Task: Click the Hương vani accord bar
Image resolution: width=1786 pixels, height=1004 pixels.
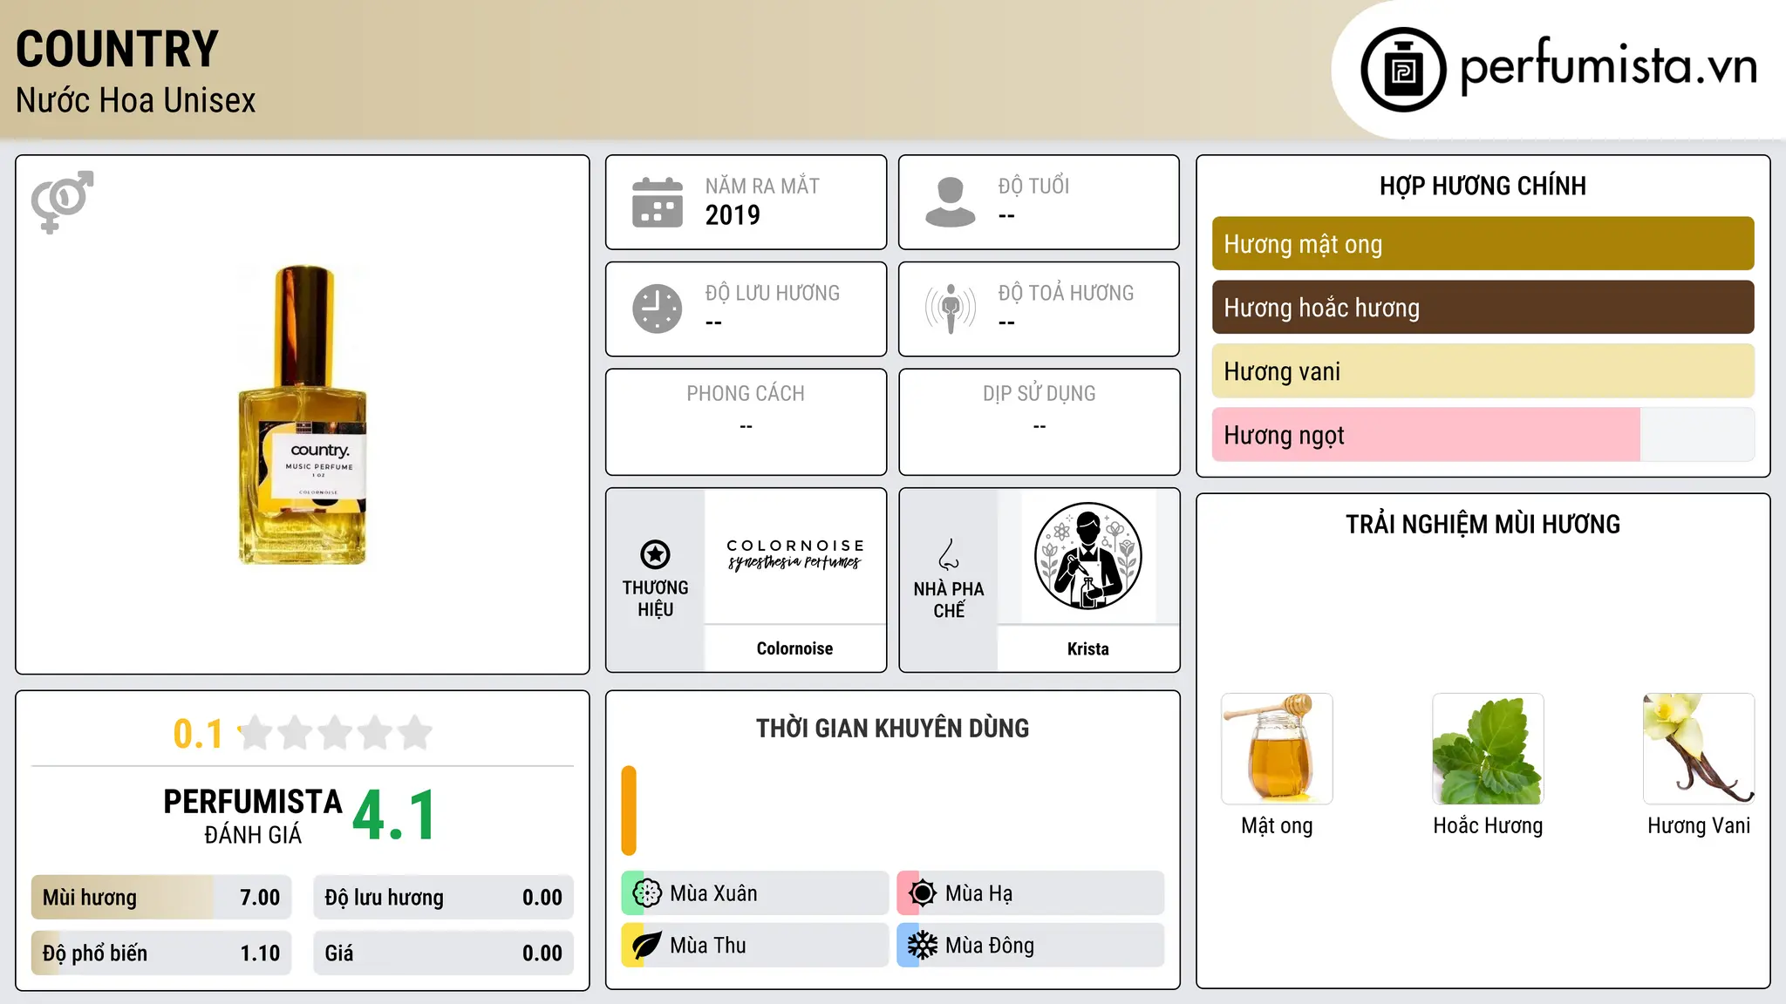Action: coord(1483,371)
